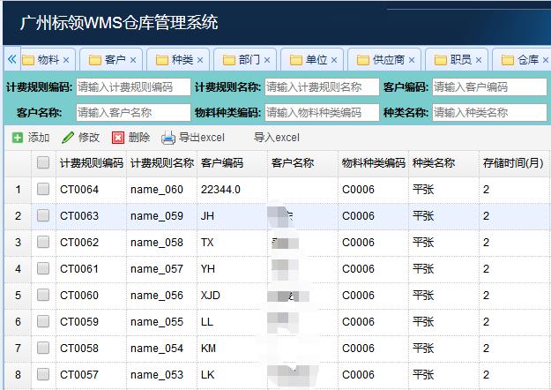Click the pencil 修改 edit icon
This screenshot has width=551, height=390.
click(x=68, y=138)
